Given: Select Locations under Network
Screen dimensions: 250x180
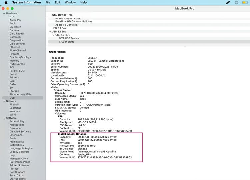Looking at the screenshot, I should tap(15, 108).
